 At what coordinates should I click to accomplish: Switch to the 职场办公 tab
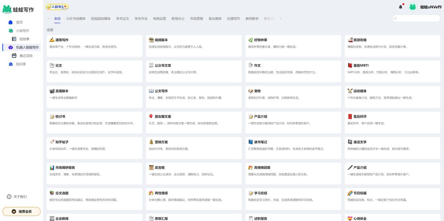click(178, 18)
